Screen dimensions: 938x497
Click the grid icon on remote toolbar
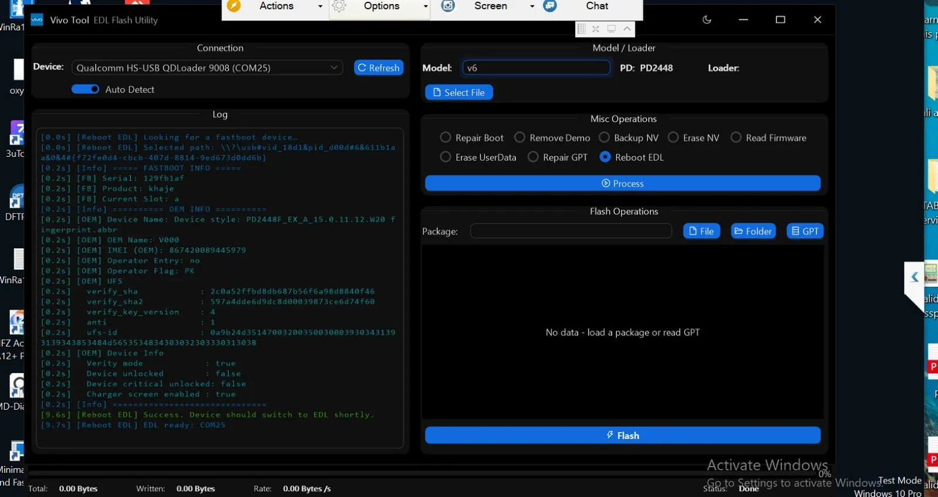(581, 29)
